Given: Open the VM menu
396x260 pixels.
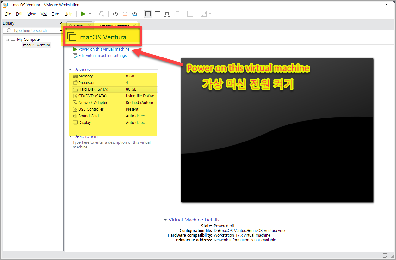Looking at the screenshot, I should (x=44, y=14).
